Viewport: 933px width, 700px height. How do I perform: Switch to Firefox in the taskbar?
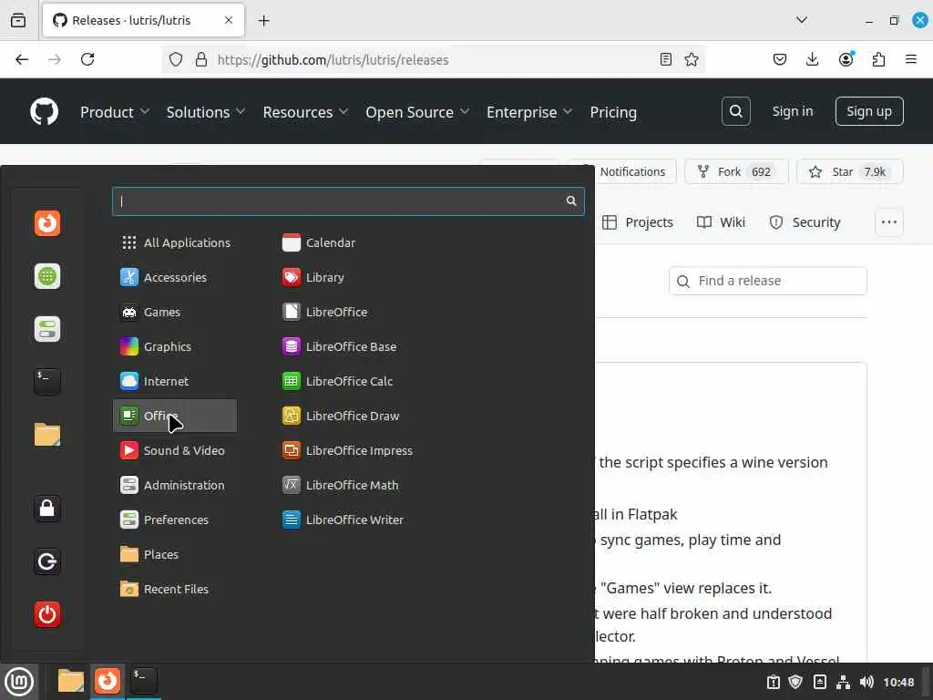[108, 681]
